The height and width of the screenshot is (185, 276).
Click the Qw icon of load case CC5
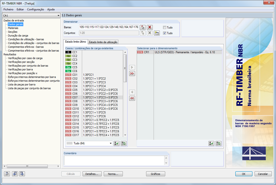coord(68,67)
